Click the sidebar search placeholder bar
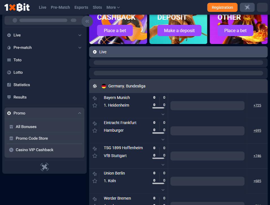This screenshot has width=270, height=205. 44,20
